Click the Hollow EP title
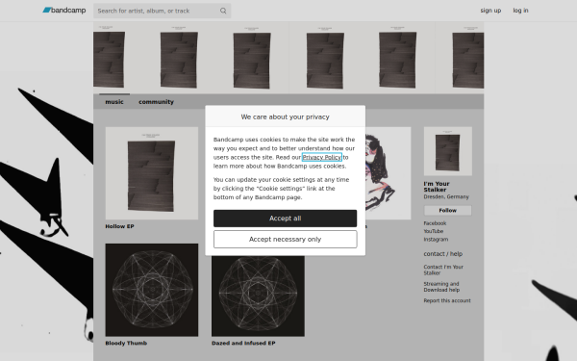The height and width of the screenshot is (361, 577). [x=119, y=226]
